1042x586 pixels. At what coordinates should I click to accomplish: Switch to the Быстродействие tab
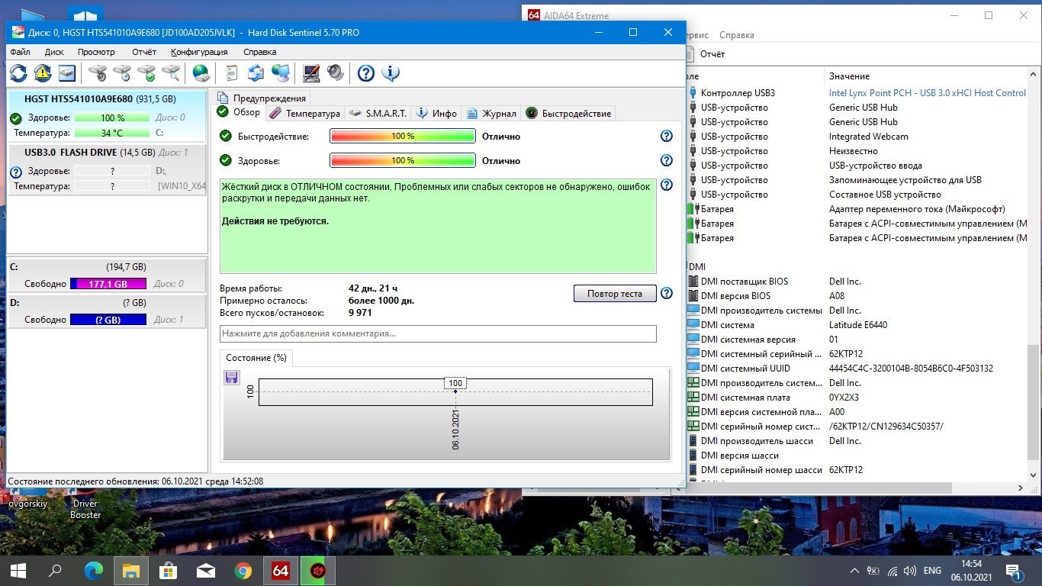(x=568, y=113)
